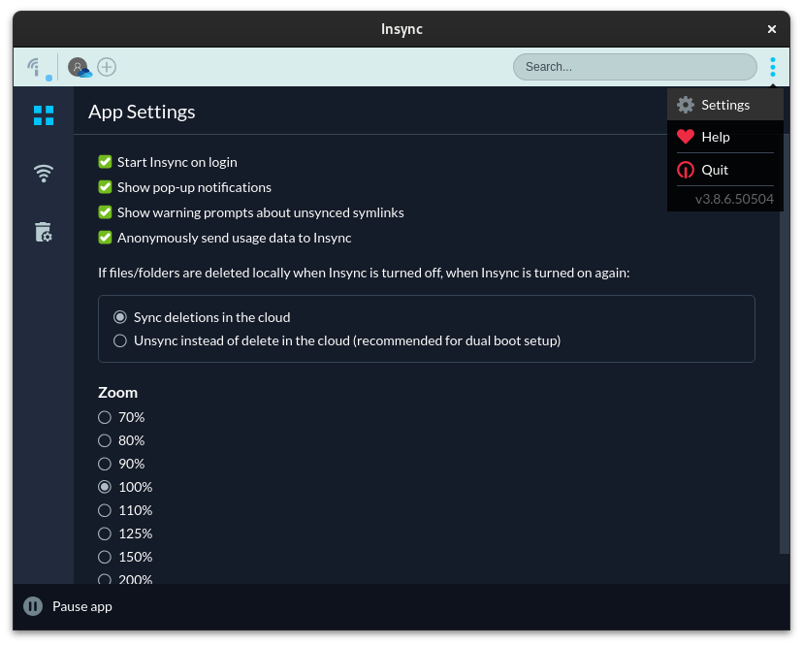
Task: Select the Feed grid icon in sidebar
Action: tap(44, 114)
